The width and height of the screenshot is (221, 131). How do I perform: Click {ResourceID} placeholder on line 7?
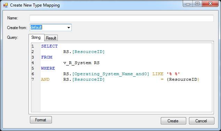[x=183, y=79]
